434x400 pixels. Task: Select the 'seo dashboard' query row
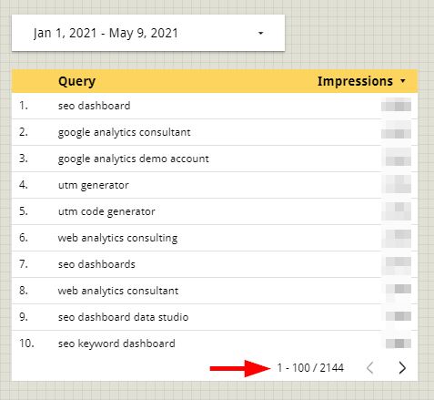(x=215, y=106)
